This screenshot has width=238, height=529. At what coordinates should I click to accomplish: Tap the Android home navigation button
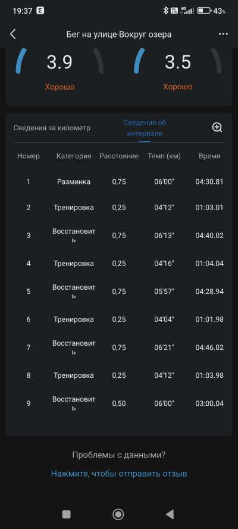(x=118, y=514)
